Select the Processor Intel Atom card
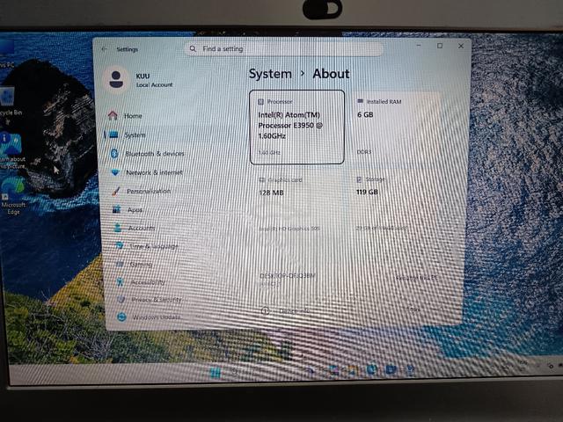 [x=297, y=127]
